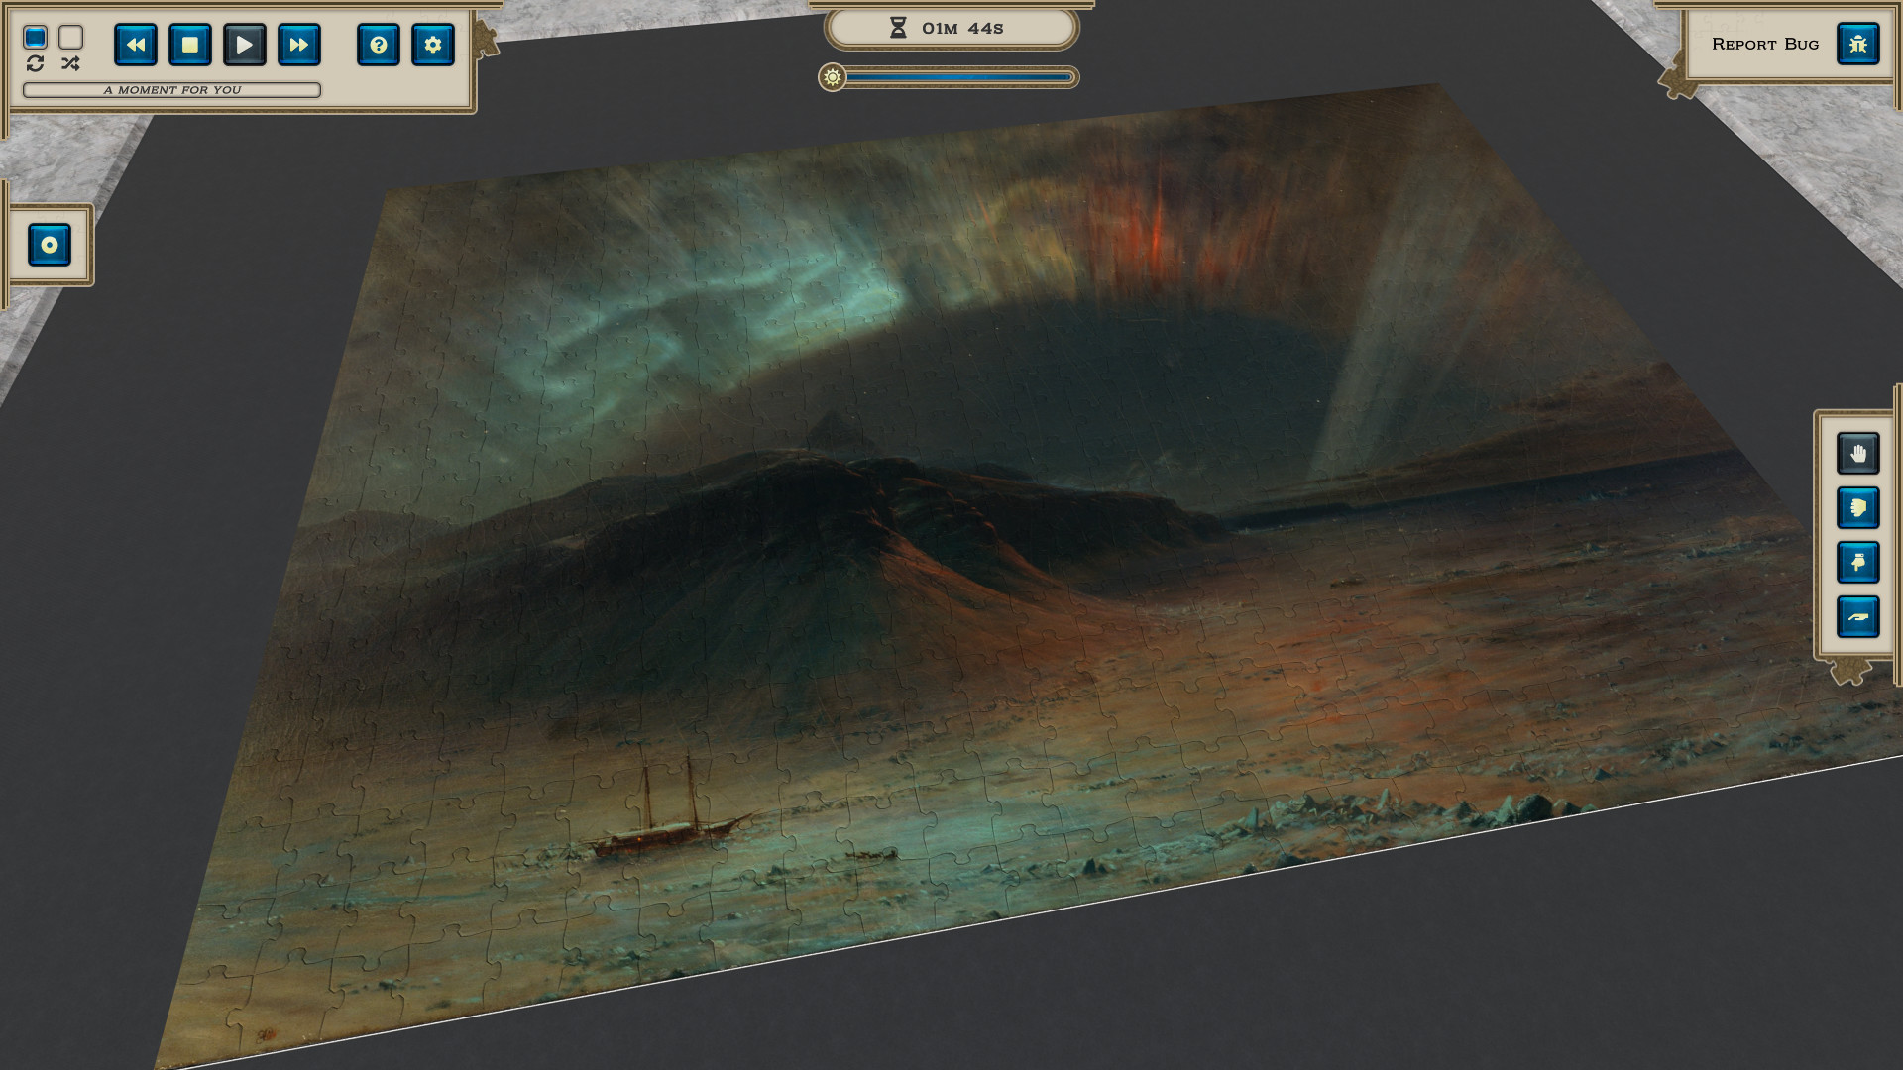Open the settings gear icon
Viewport: 1903px width, 1070px height.
[x=433, y=45]
